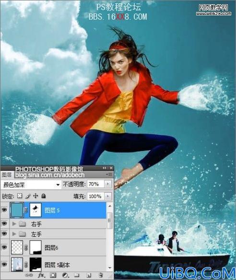Viewport: 236px width, 280px height.
Task: Collapse the panel with double-arrow icon
Action: click(x=105, y=168)
